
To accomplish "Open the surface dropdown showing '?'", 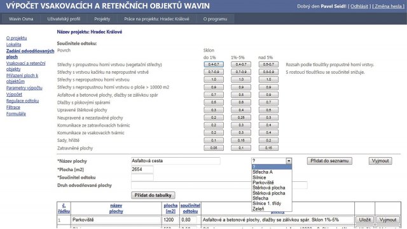I will [x=272, y=161].
